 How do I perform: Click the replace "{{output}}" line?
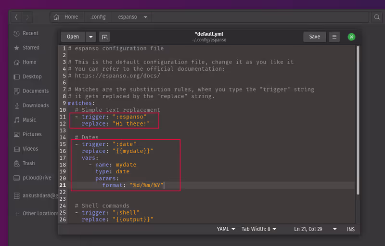(117, 220)
